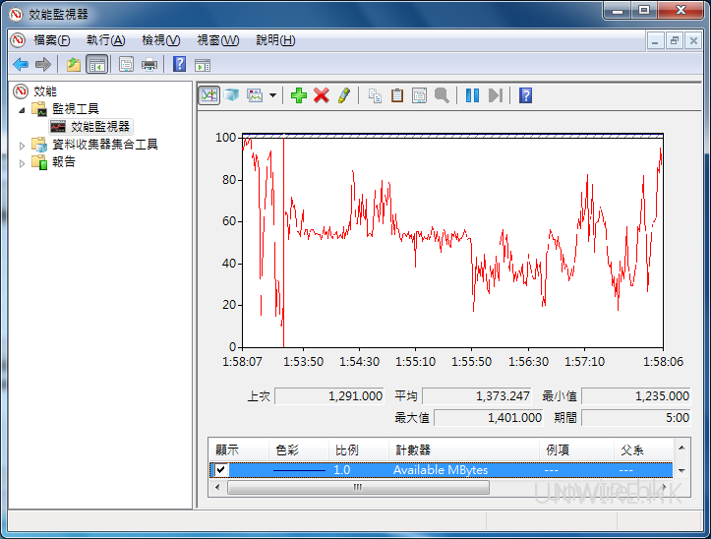The image size is (711, 539).
Task: Collapse the 監視工具 tree node
Action: coord(24,109)
